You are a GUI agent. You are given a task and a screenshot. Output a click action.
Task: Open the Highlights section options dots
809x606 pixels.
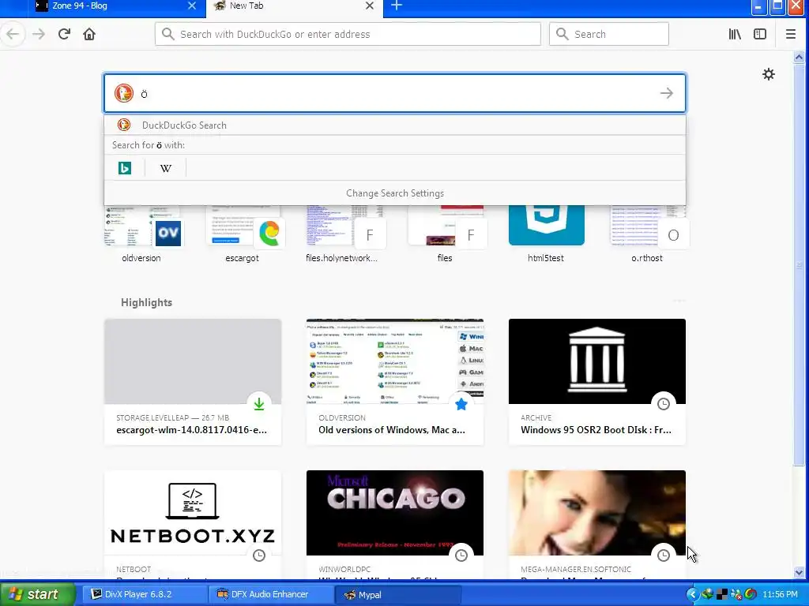[x=679, y=301]
